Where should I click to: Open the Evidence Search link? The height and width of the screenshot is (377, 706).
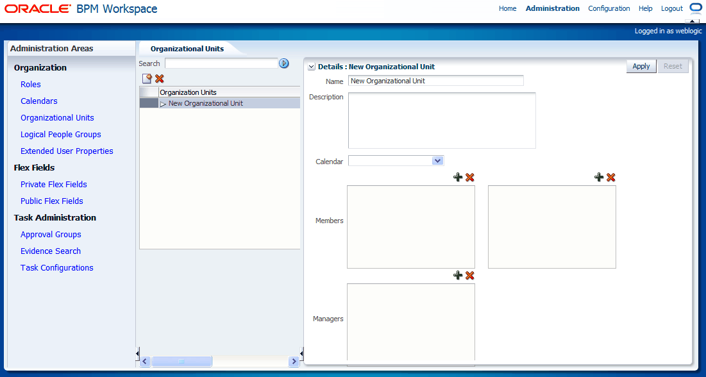coord(51,251)
